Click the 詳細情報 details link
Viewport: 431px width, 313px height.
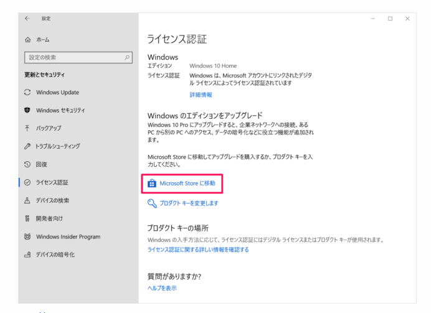click(201, 95)
